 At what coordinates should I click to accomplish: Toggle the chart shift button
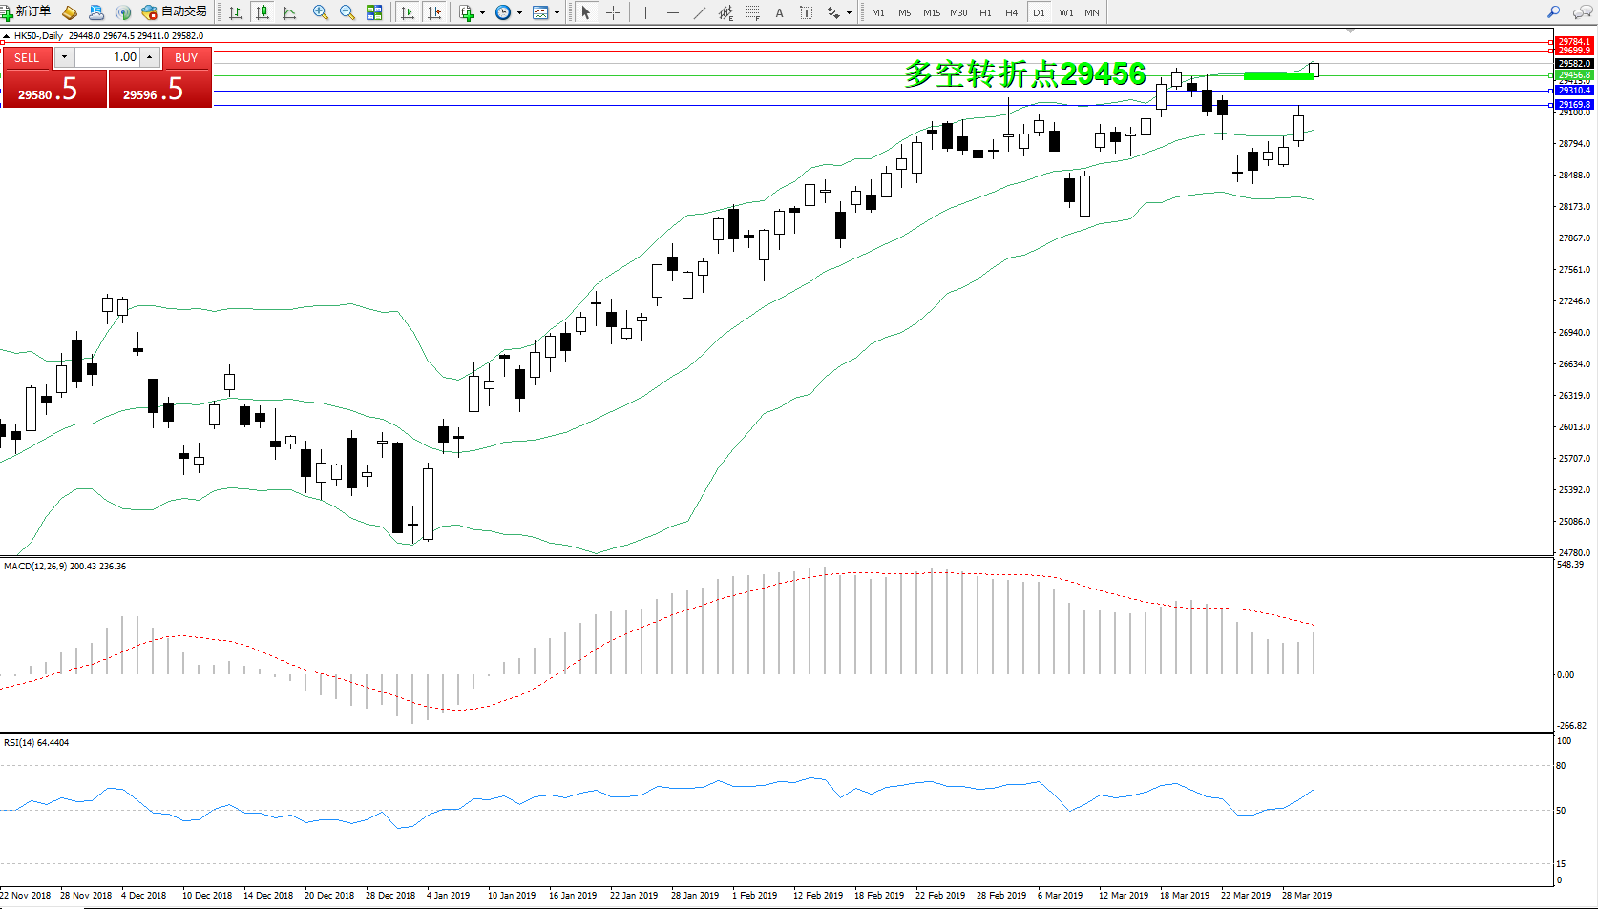434,12
